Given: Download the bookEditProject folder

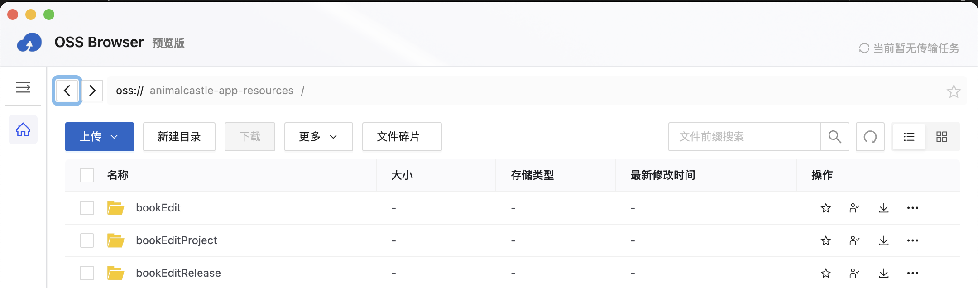Looking at the screenshot, I should click(884, 240).
